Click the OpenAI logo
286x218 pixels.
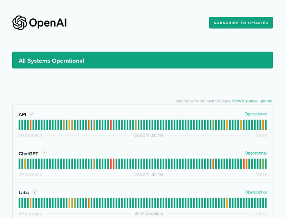pos(40,23)
